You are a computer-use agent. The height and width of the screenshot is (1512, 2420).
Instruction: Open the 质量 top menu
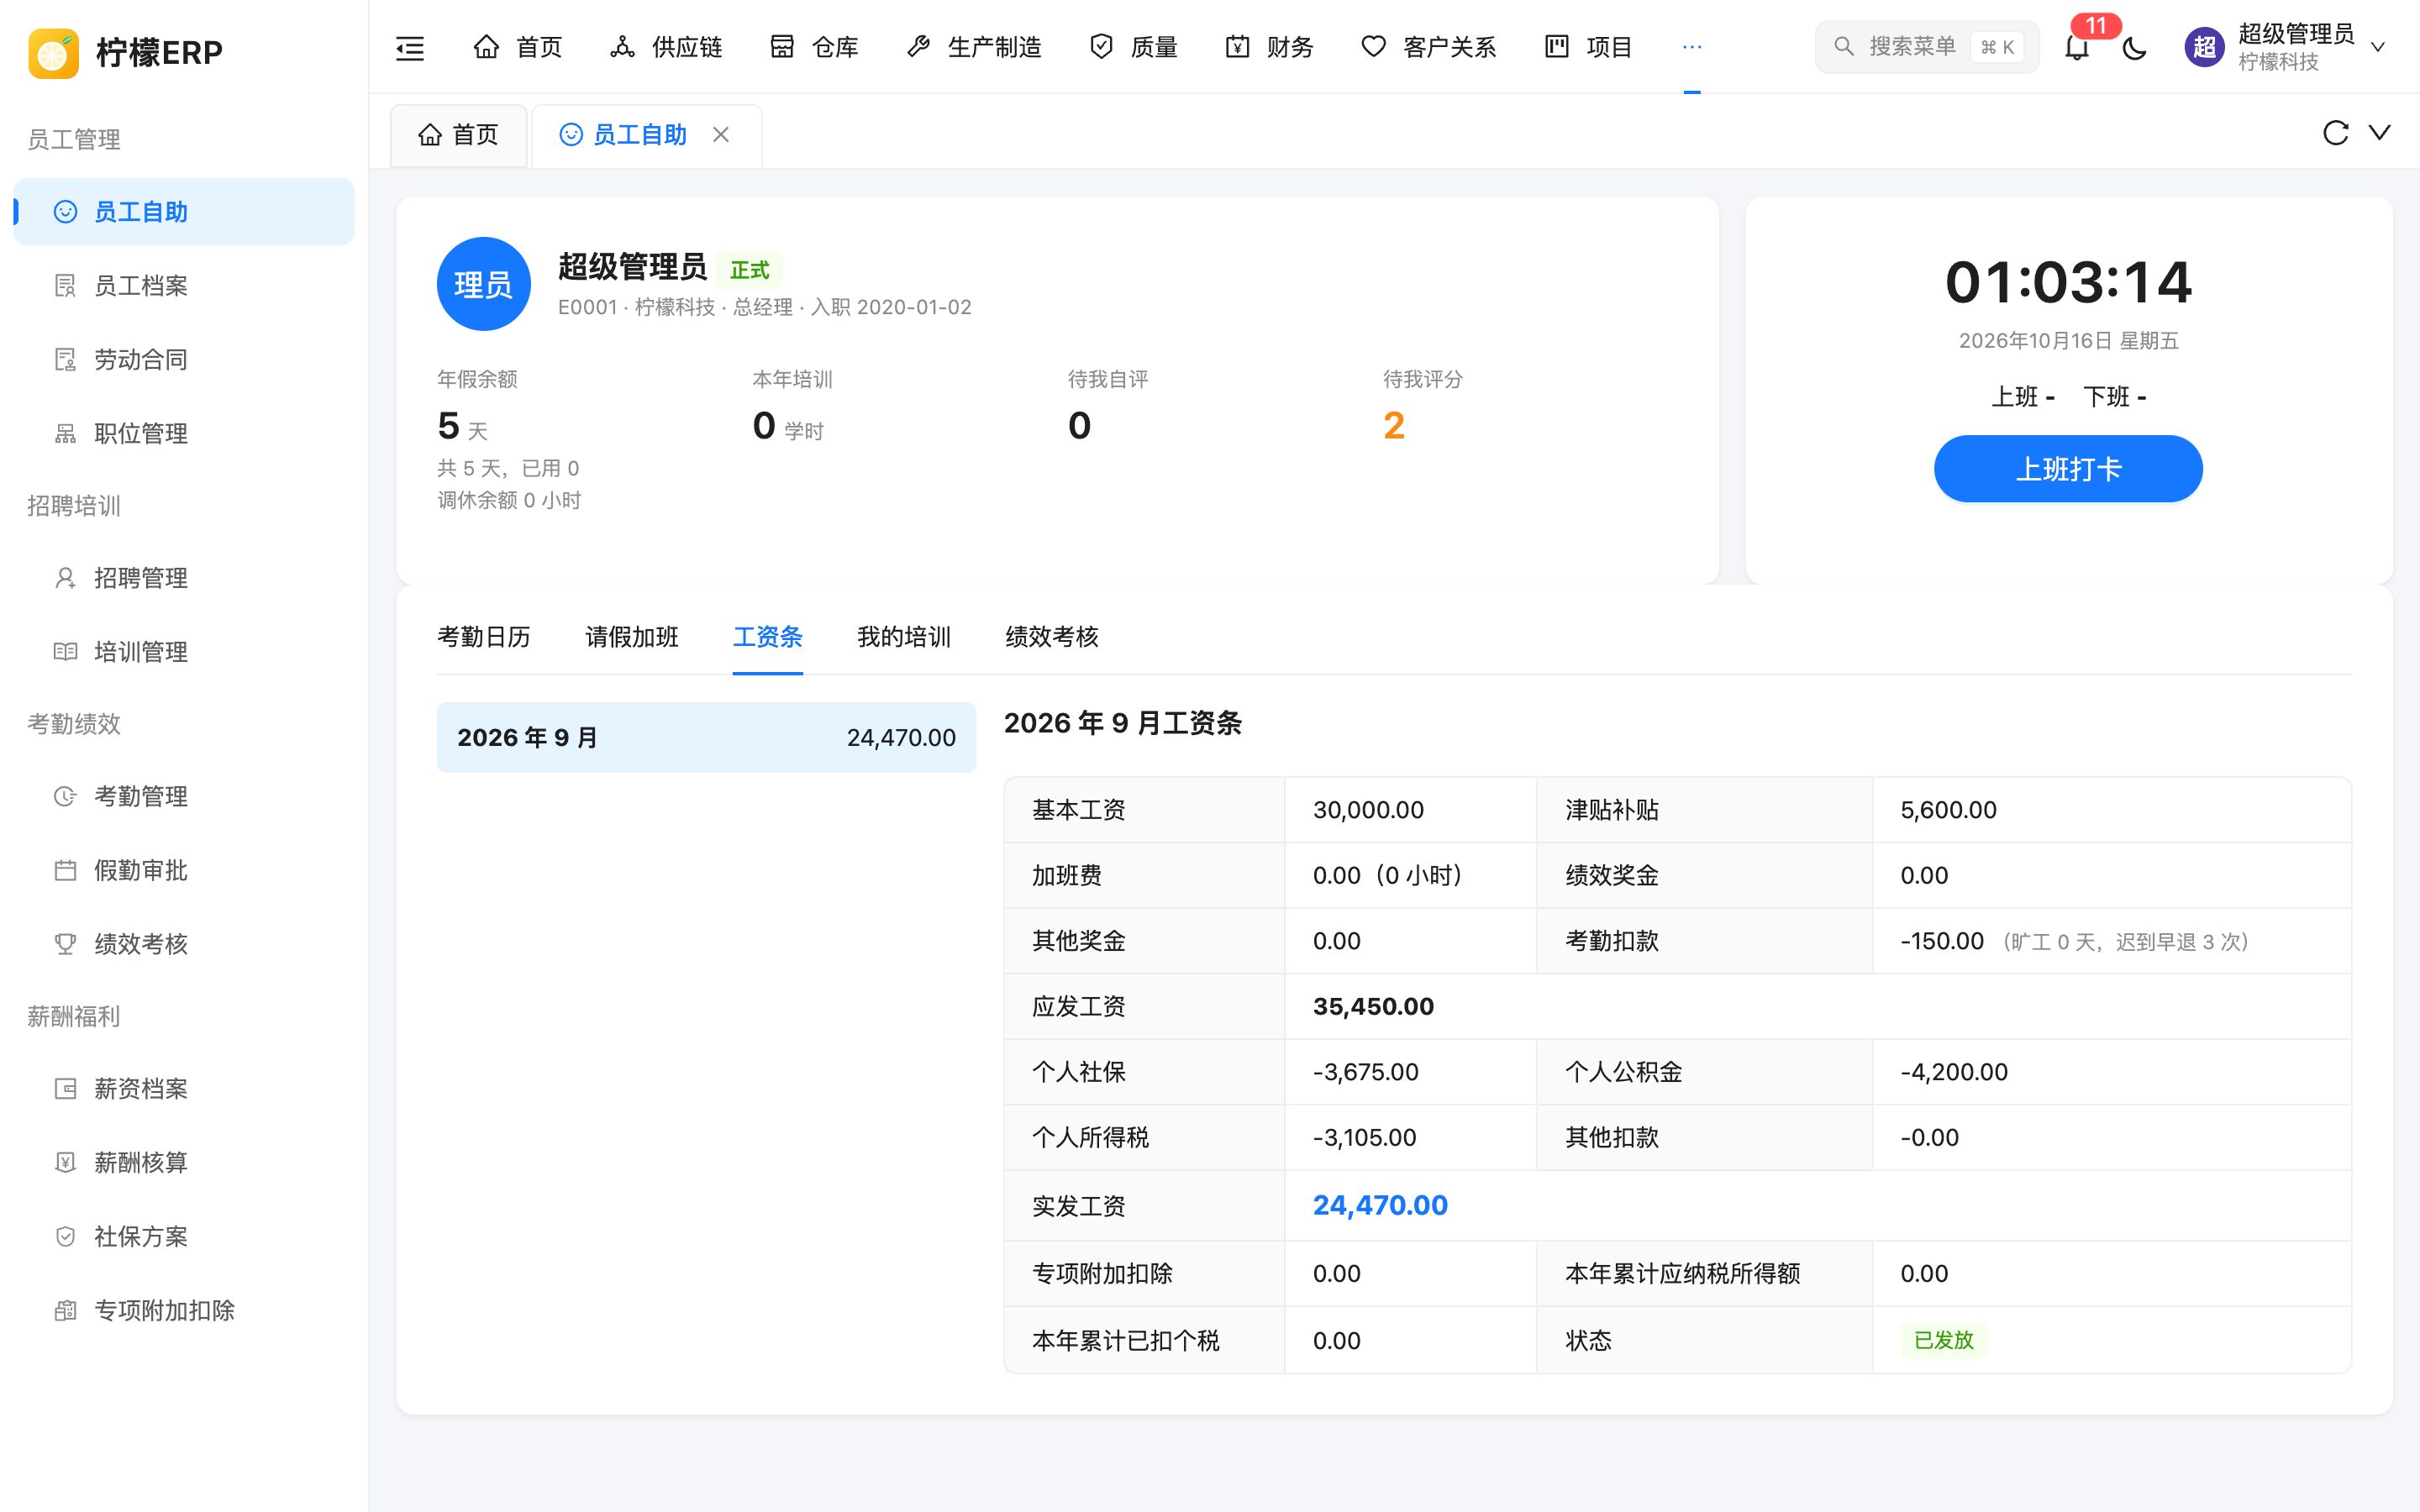click(1133, 47)
